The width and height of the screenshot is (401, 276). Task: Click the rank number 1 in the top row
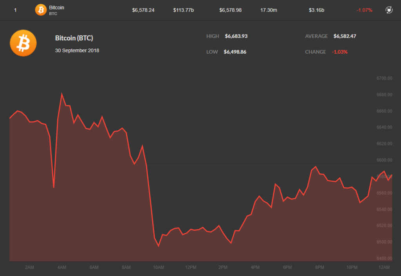pyautogui.click(x=15, y=10)
